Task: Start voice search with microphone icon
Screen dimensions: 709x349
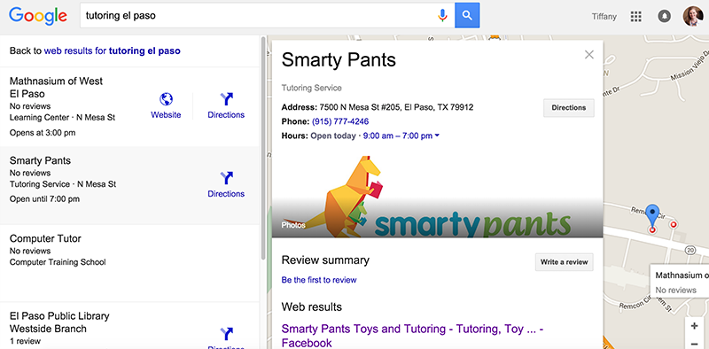Action: (x=442, y=15)
